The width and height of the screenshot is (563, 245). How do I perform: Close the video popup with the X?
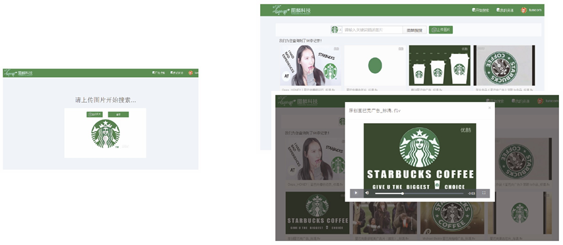[489, 107]
